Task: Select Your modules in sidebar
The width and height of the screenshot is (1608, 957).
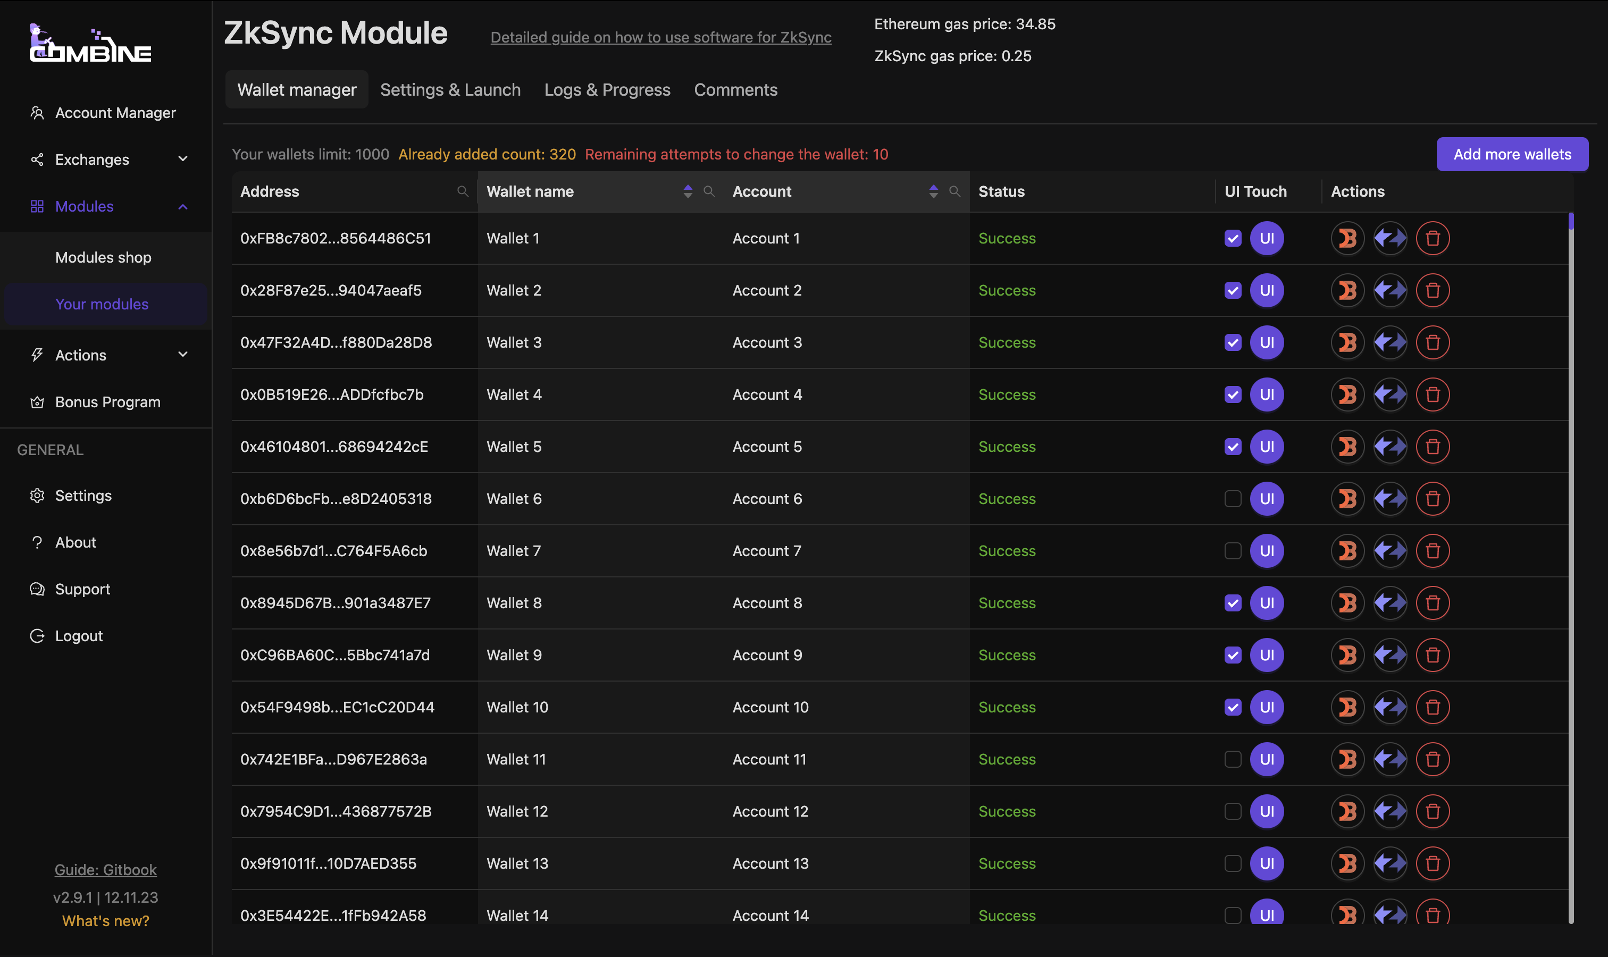Action: 106,304
